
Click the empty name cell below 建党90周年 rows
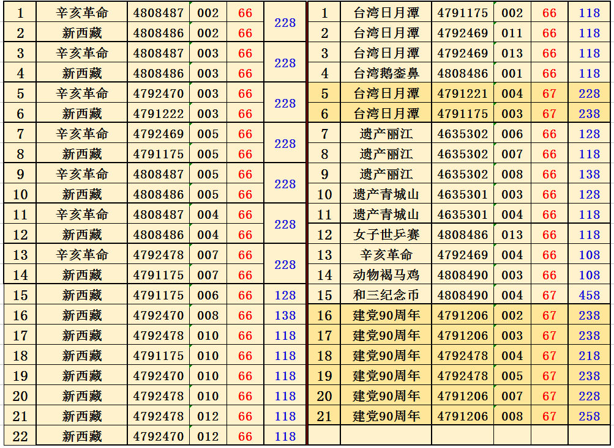click(386, 435)
